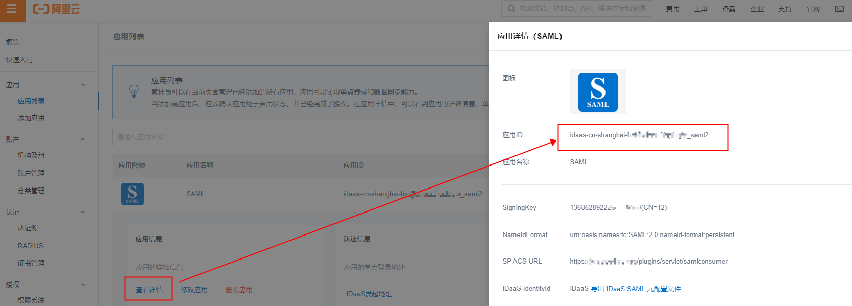Click the 应用ID value in details panel
This screenshot has height=306, width=852.
point(639,135)
